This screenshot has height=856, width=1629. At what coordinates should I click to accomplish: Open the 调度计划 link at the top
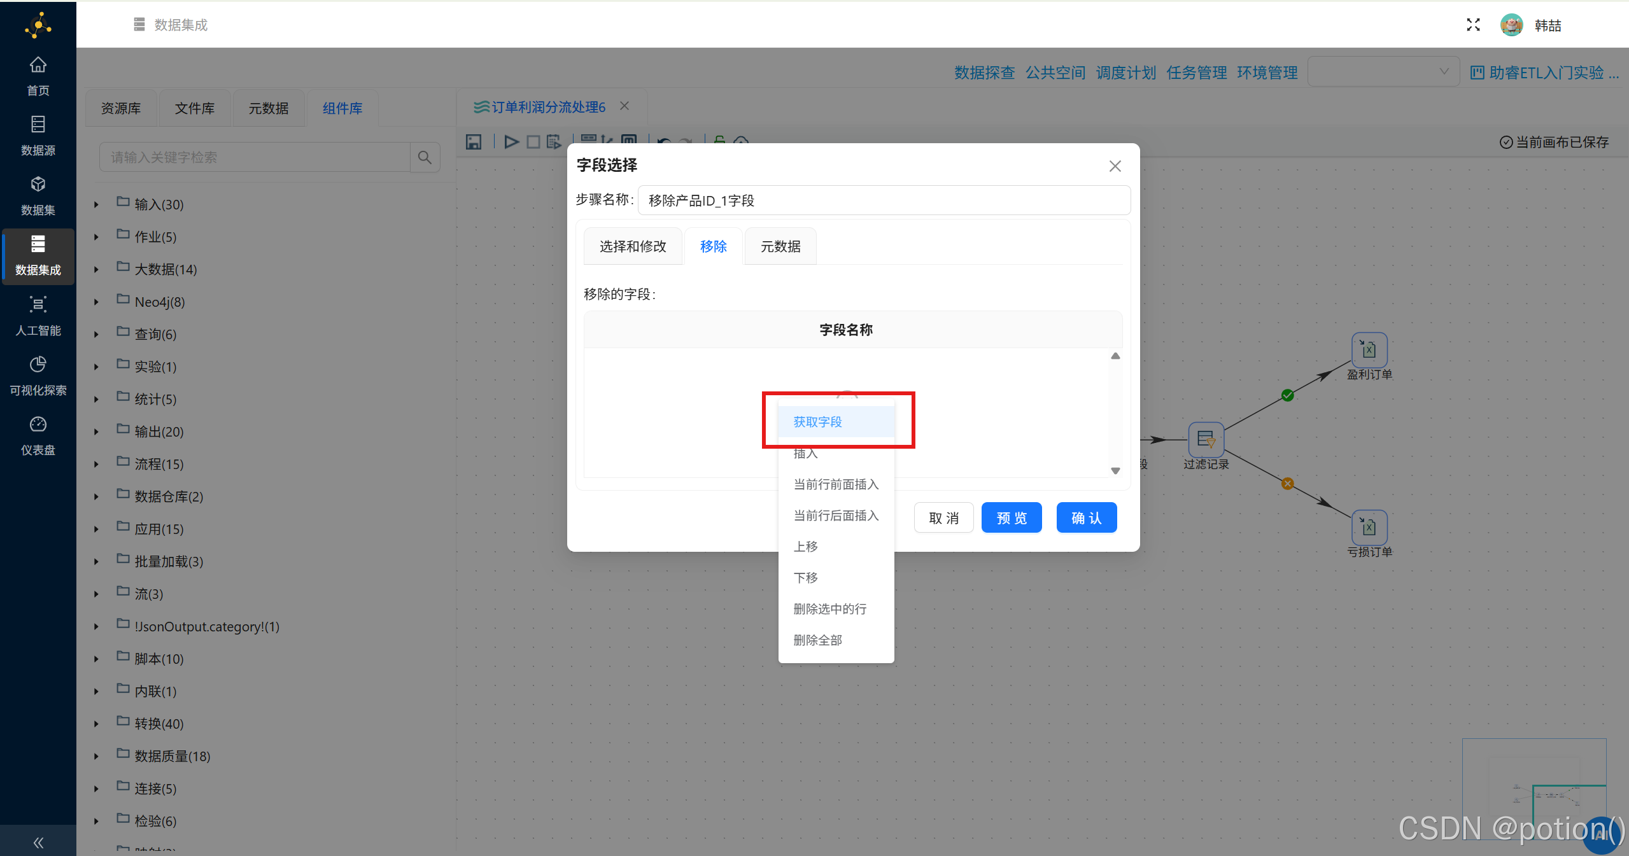click(1125, 72)
